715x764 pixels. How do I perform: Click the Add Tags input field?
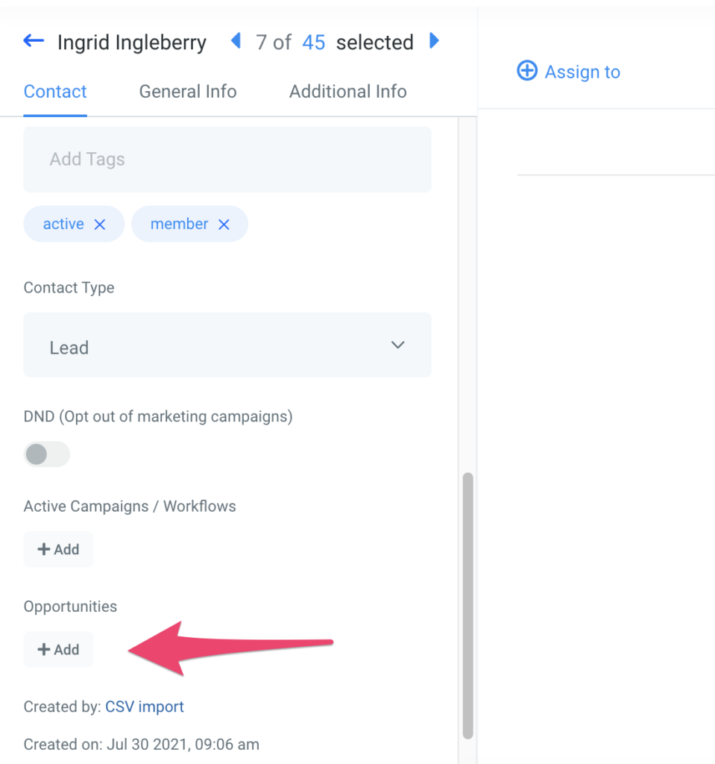pyautogui.click(x=227, y=159)
